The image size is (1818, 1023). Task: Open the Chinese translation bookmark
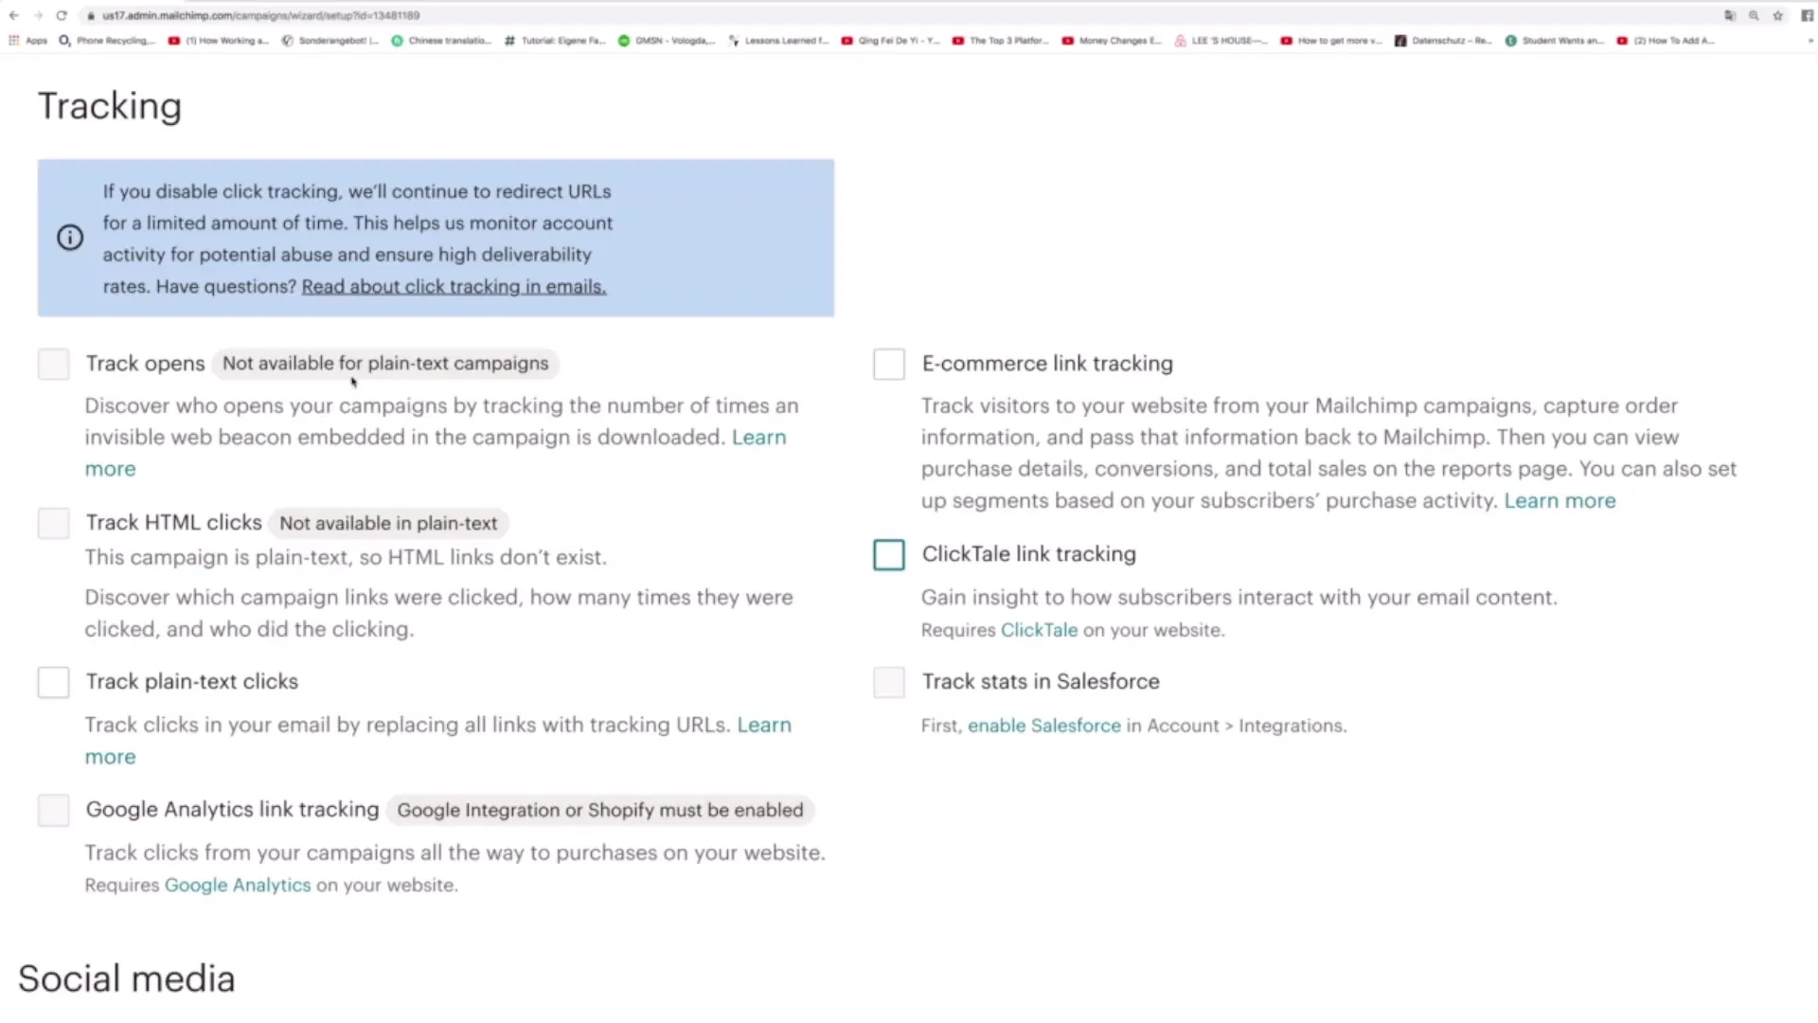coord(441,41)
